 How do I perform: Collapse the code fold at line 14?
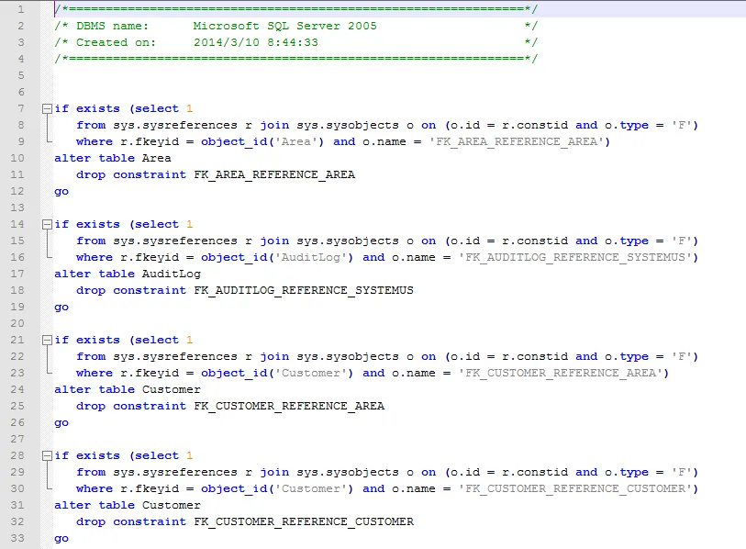(x=47, y=224)
